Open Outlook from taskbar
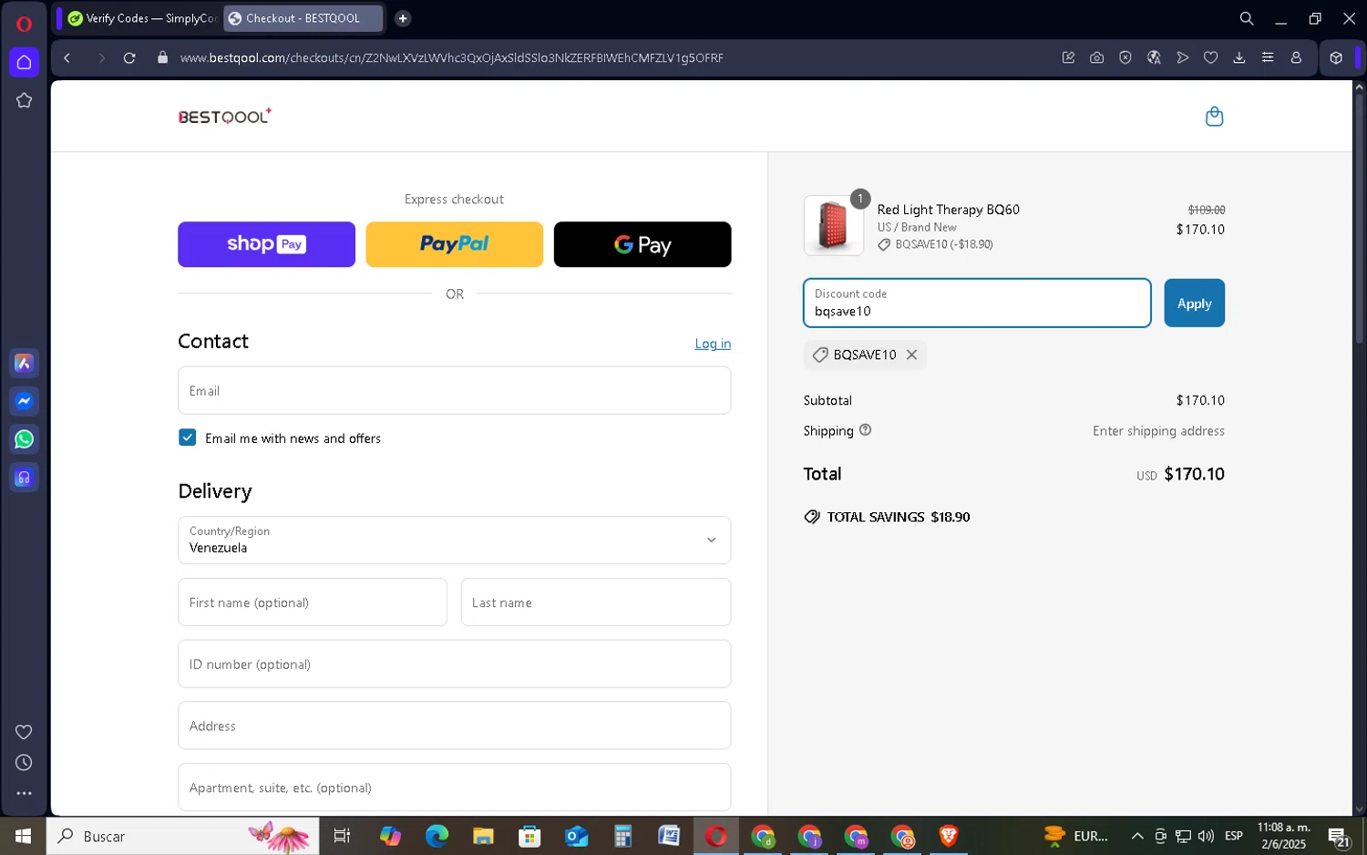This screenshot has width=1367, height=855. [576, 836]
